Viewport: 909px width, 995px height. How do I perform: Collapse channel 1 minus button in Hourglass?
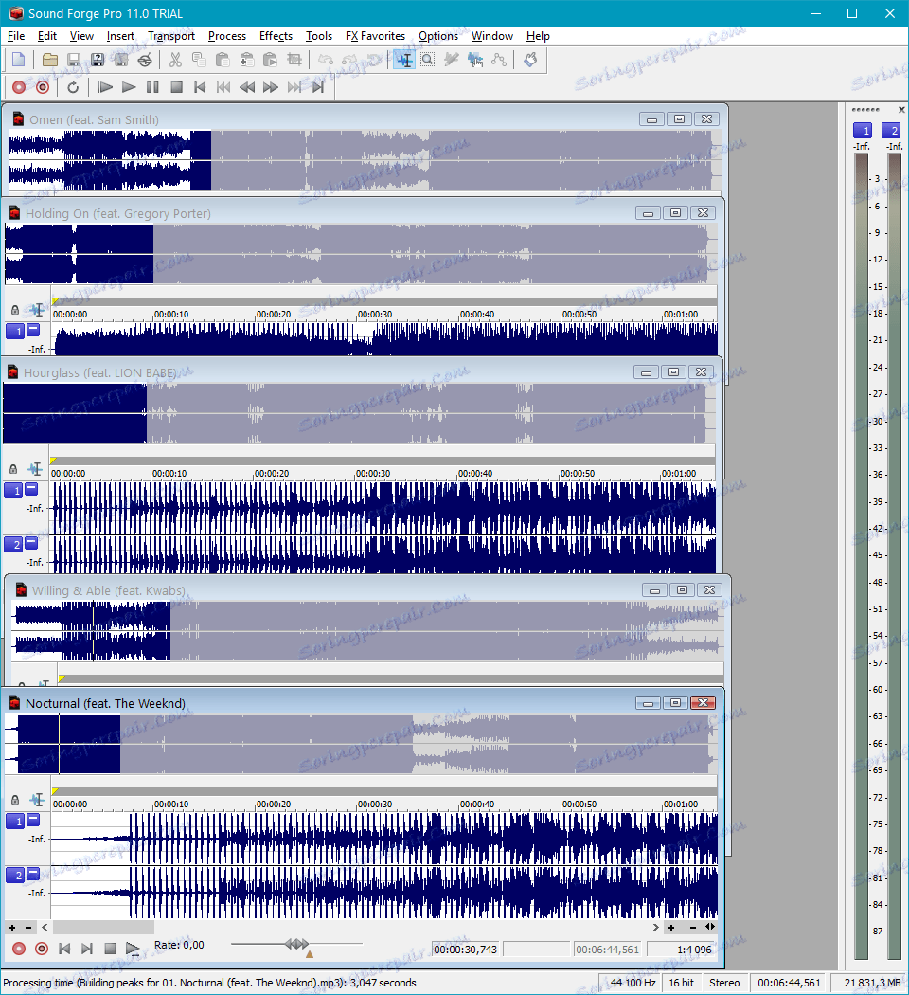point(31,488)
